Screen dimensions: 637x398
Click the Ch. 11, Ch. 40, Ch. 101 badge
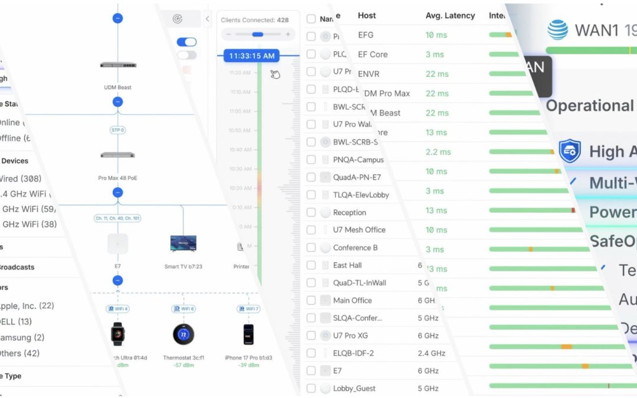[118, 218]
